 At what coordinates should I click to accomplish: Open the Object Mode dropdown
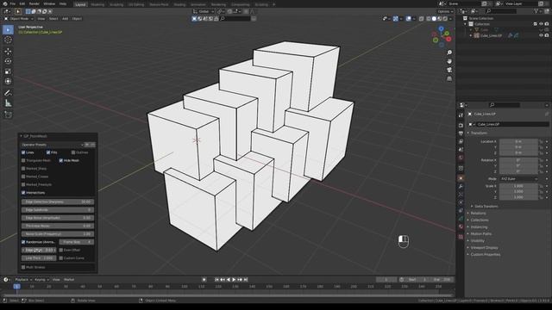[x=19, y=19]
